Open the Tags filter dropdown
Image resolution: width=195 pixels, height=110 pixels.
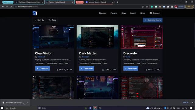pyautogui.click(x=52, y=20)
